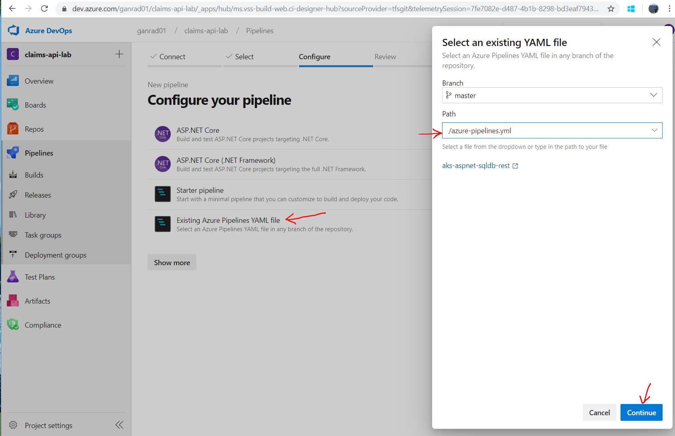Open the Artifacts package icon

tap(13, 301)
